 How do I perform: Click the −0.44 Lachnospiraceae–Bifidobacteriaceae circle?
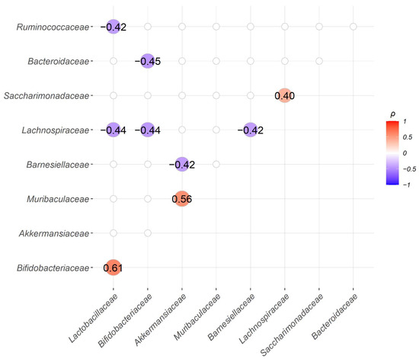tap(148, 130)
